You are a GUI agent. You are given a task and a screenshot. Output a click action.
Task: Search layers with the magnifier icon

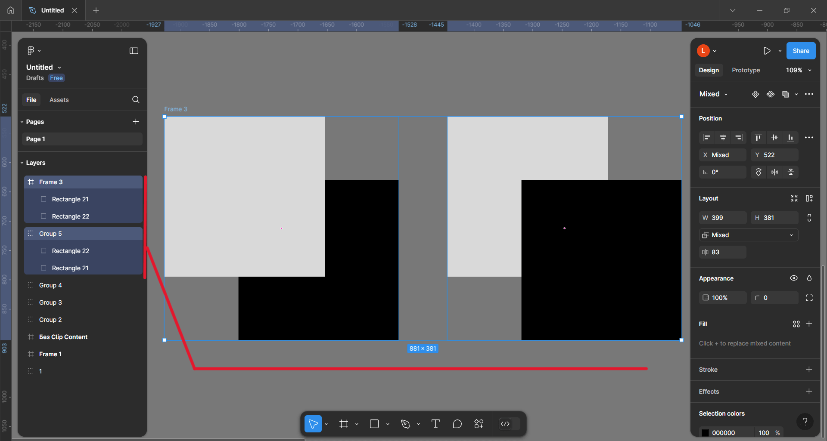(136, 100)
